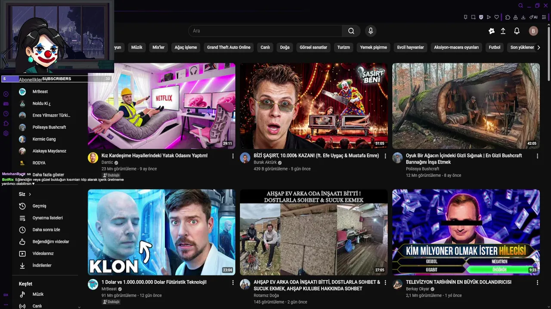The image size is (551, 309).
Task: Show more category chips with right arrow
Action: pos(538,47)
